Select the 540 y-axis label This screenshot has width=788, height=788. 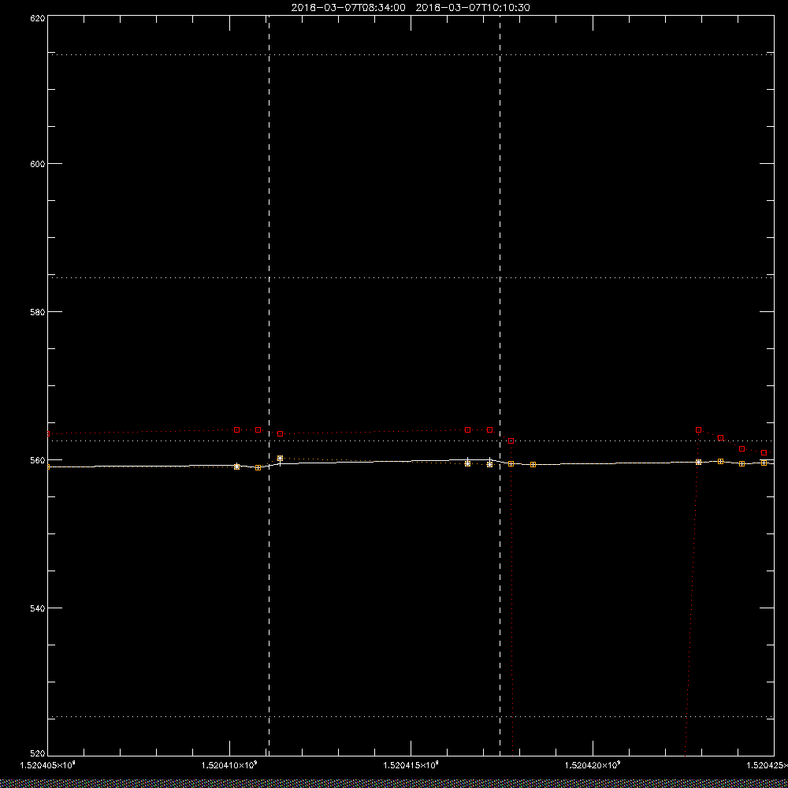tap(38, 608)
